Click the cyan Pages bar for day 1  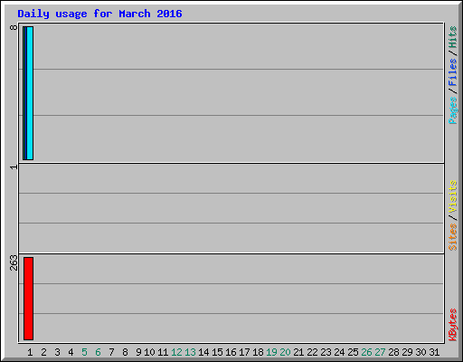coord(30,93)
